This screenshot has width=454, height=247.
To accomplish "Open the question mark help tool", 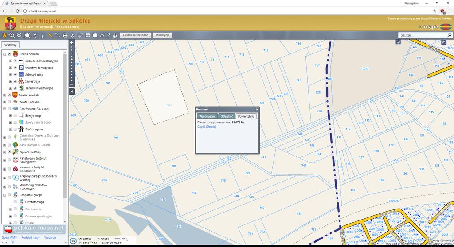I will (109, 35).
